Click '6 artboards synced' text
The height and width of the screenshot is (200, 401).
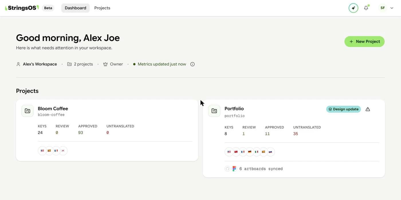click(261, 169)
